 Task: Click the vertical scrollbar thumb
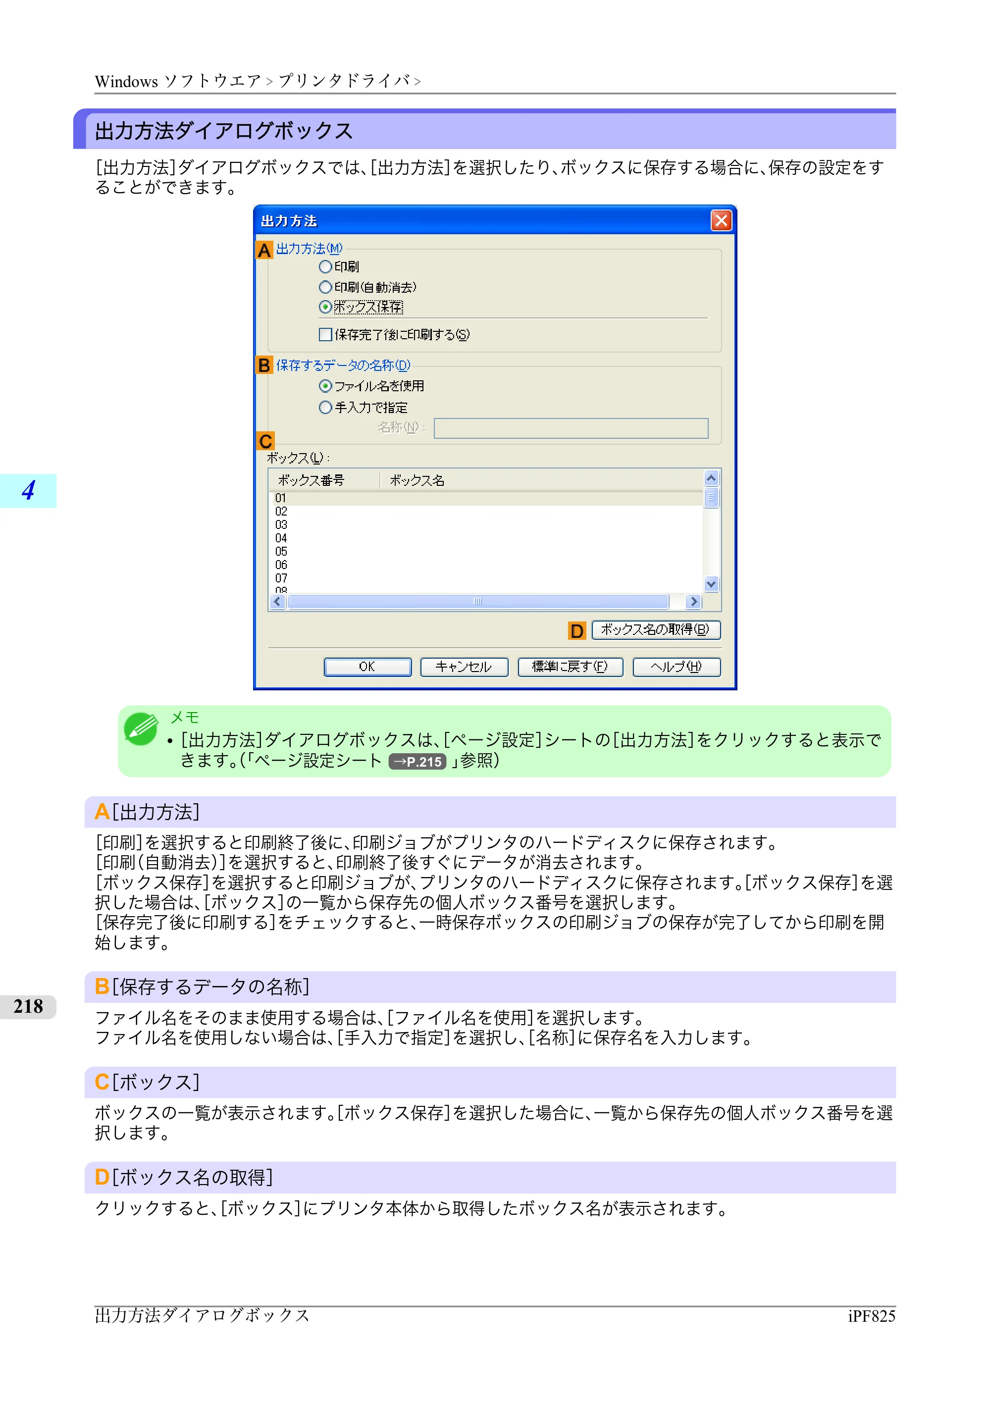[711, 498]
